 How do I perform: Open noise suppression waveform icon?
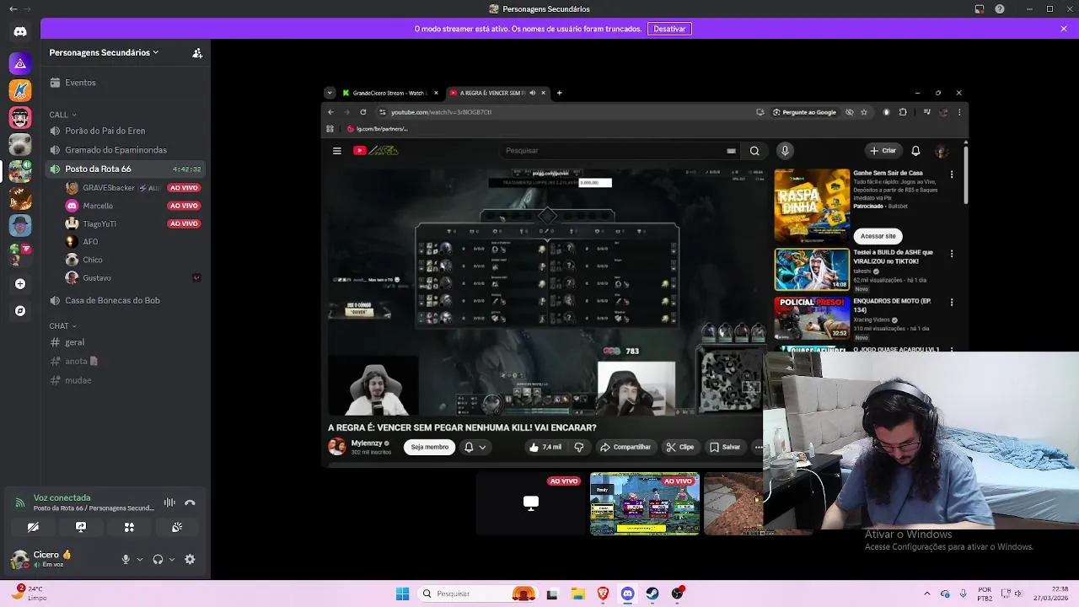point(169,502)
